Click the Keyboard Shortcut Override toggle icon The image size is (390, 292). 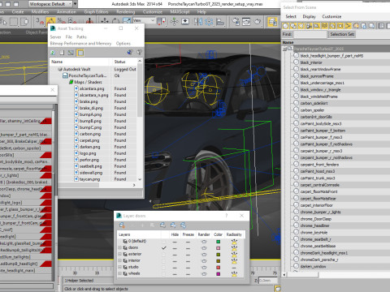pos(185,21)
